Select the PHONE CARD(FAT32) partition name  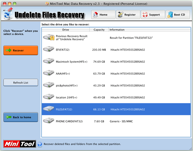coord(69,121)
